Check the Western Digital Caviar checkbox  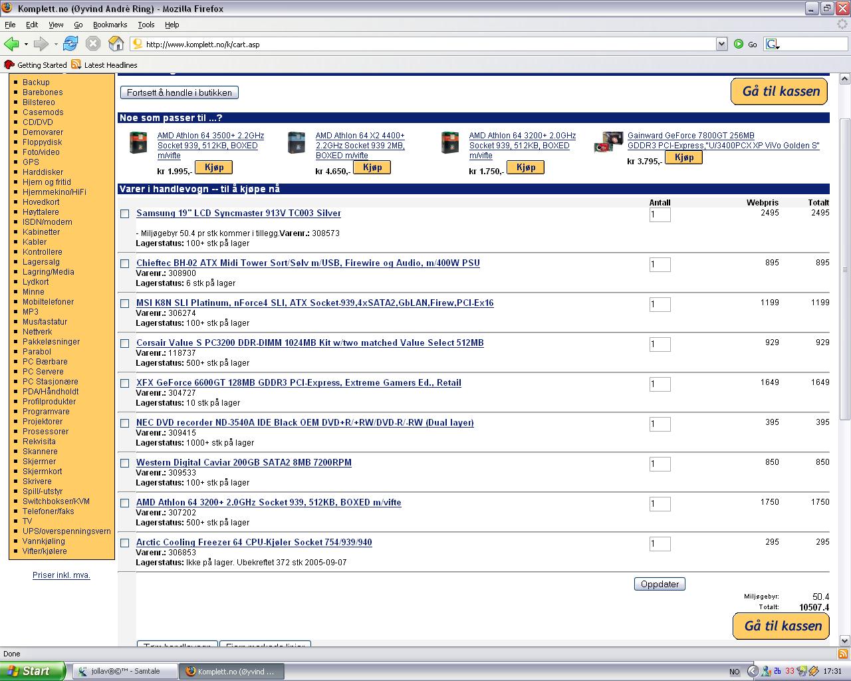124,463
